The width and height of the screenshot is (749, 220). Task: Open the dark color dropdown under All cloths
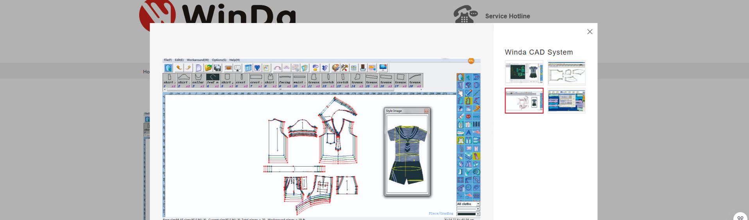tap(468, 214)
